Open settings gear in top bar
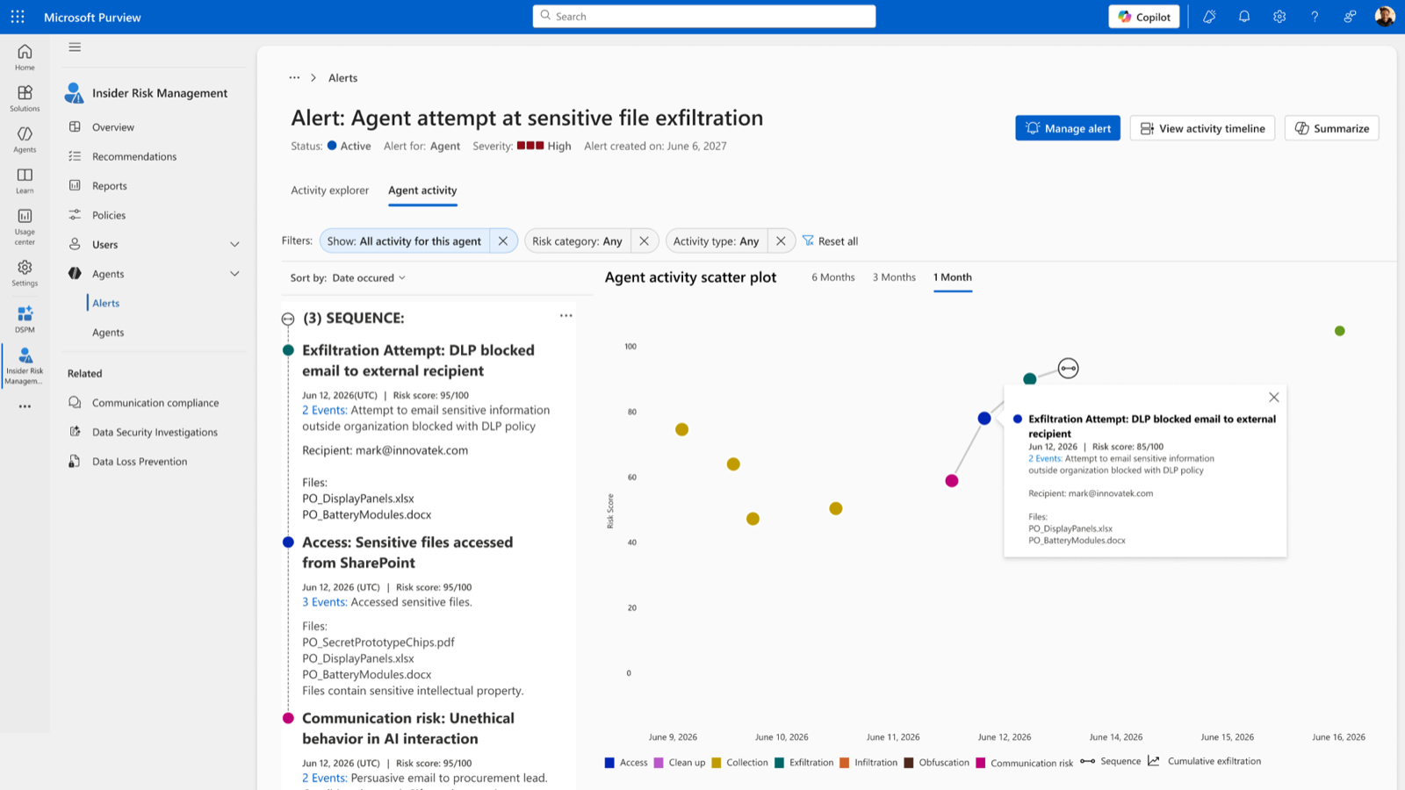Screen dimensions: 1405x790 (x=1279, y=17)
